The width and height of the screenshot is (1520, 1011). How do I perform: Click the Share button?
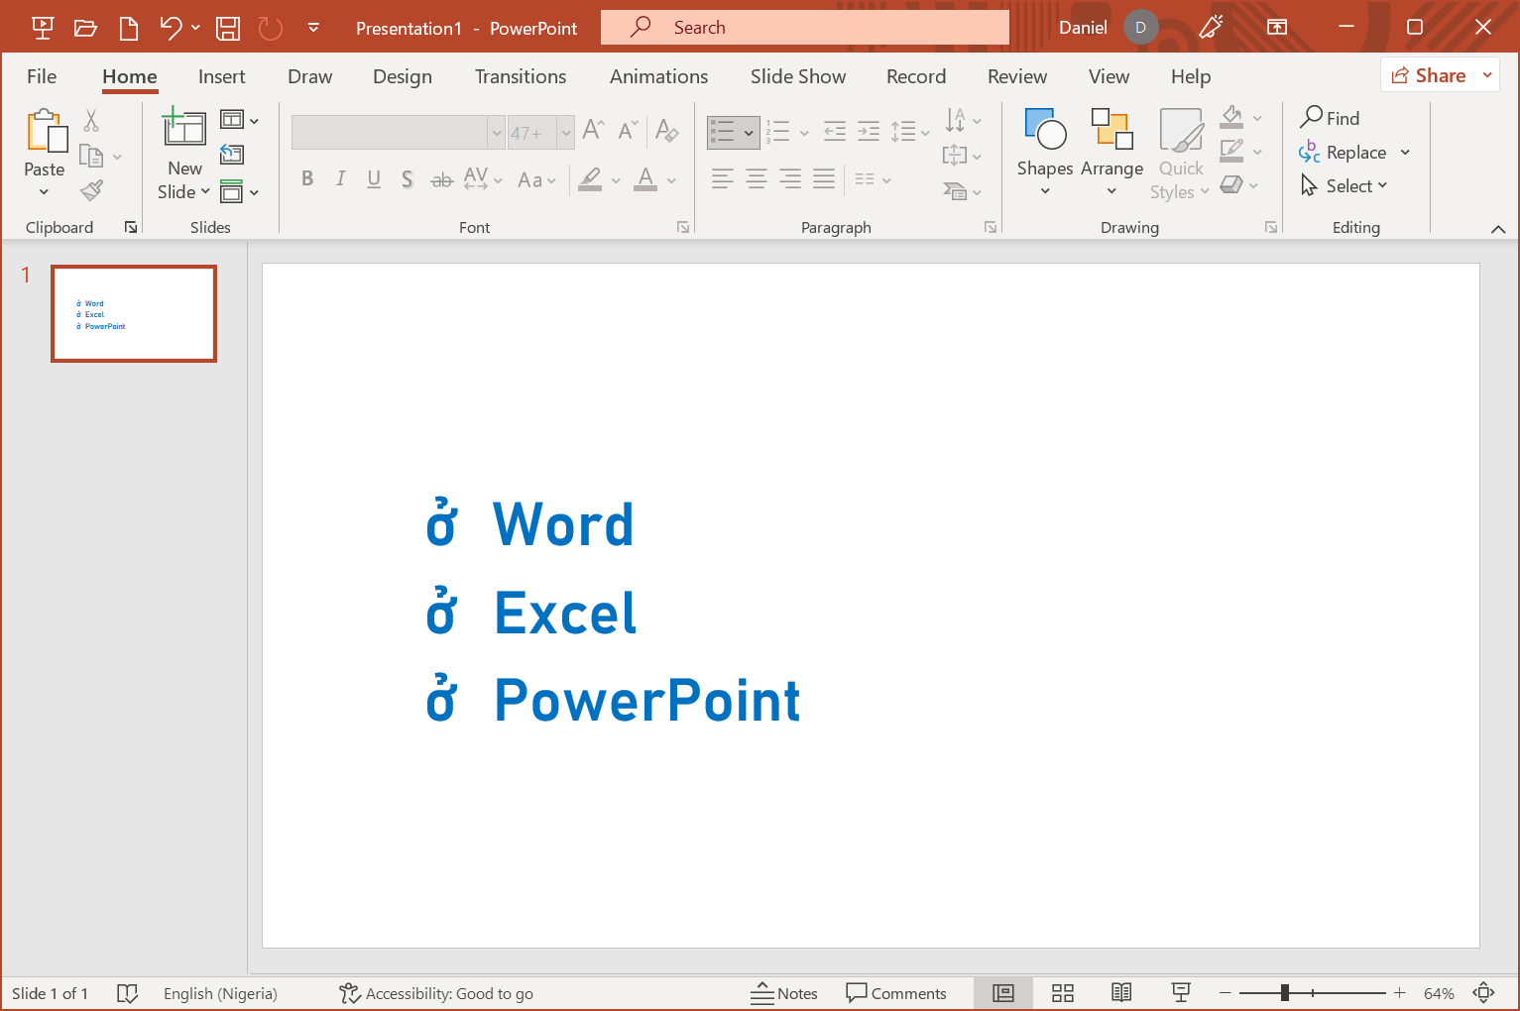(x=1429, y=75)
